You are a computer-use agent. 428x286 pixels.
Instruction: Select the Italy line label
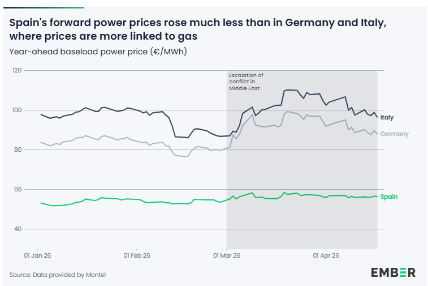click(x=387, y=118)
